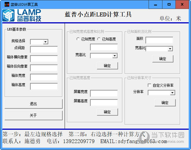
Task: Focus the 箱体纵向像素 input field
Action: [x=44, y=68]
